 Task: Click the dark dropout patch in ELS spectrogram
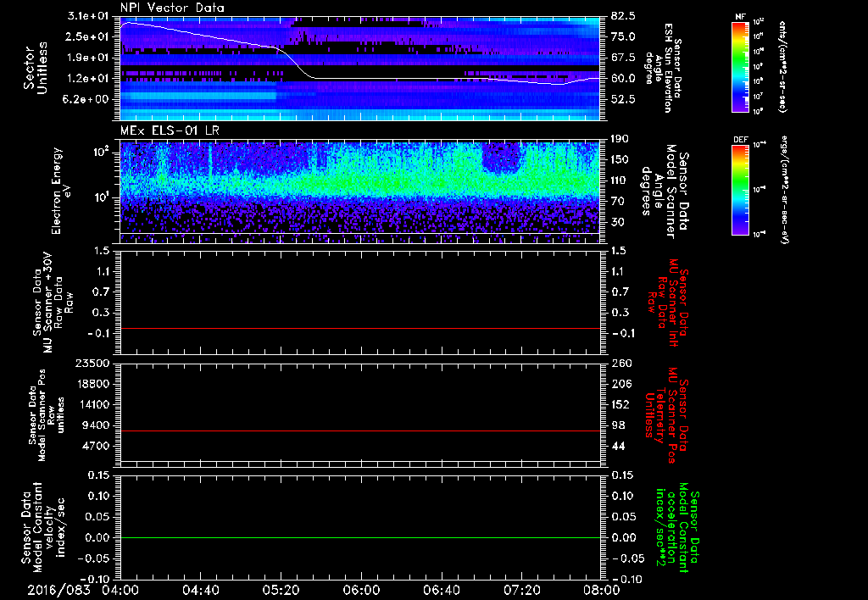click(x=502, y=157)
